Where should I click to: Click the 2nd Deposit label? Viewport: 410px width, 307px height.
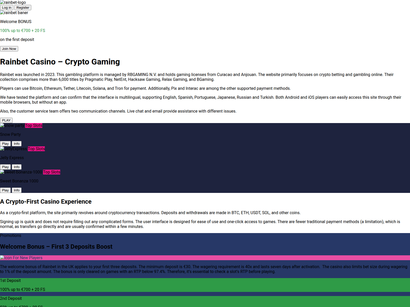tap(11, 299)
